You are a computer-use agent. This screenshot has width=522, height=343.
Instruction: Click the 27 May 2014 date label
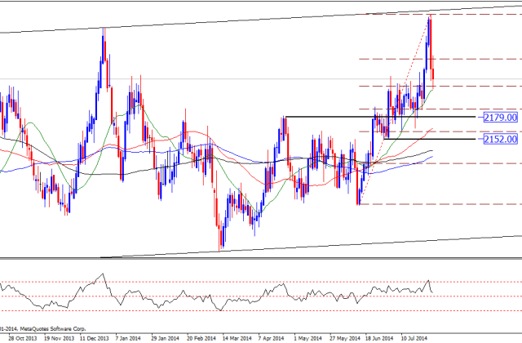point(344,338)
